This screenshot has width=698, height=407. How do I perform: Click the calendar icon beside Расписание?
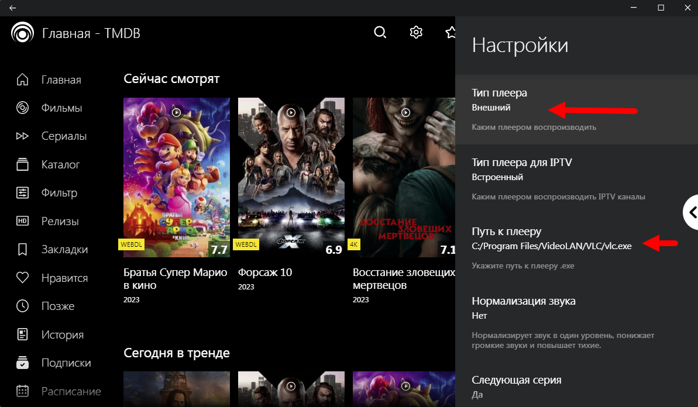click(x=22, y=391)
